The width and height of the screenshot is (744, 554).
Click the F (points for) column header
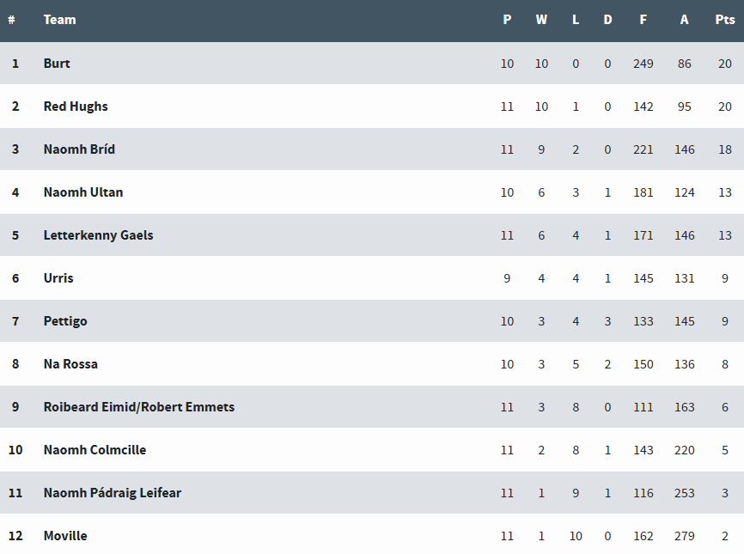point(643,20)
